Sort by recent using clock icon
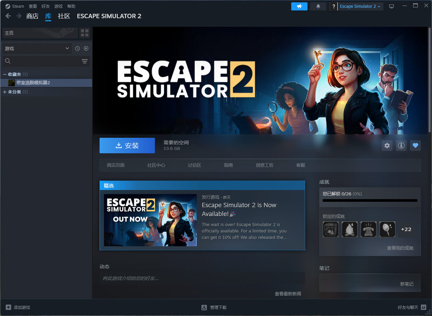This screenshot has width=432, height=316. 78,48
